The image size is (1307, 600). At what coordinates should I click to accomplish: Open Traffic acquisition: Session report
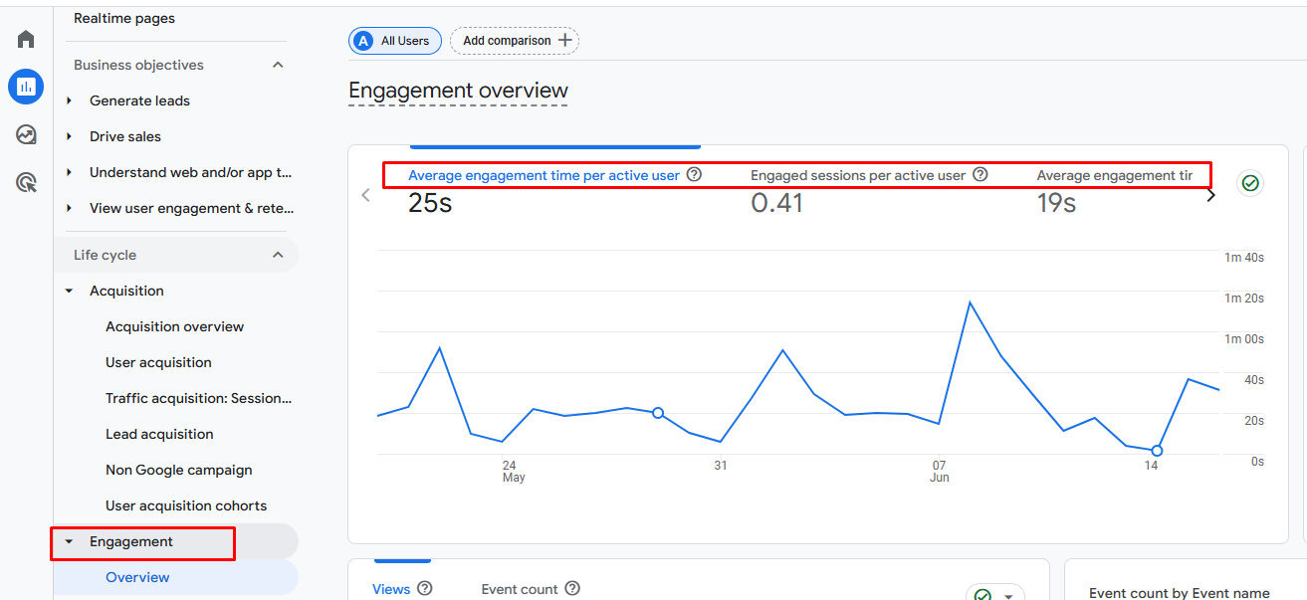pyautogui.click(x=199, y=398)
